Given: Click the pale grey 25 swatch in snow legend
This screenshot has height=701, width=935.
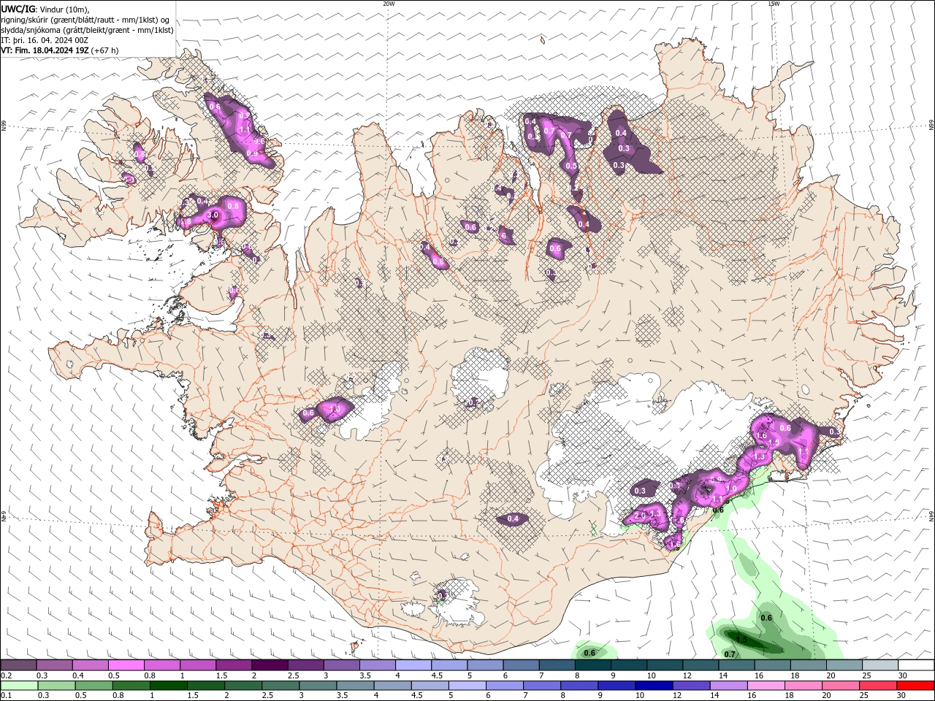Looking at the screenshot, I should 881,665.
